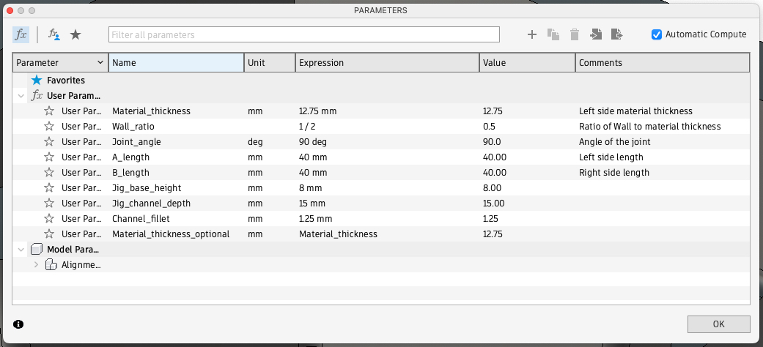Click the 8.00 value cell
This screenshot has width=763, height=347.
pos(528,187)
